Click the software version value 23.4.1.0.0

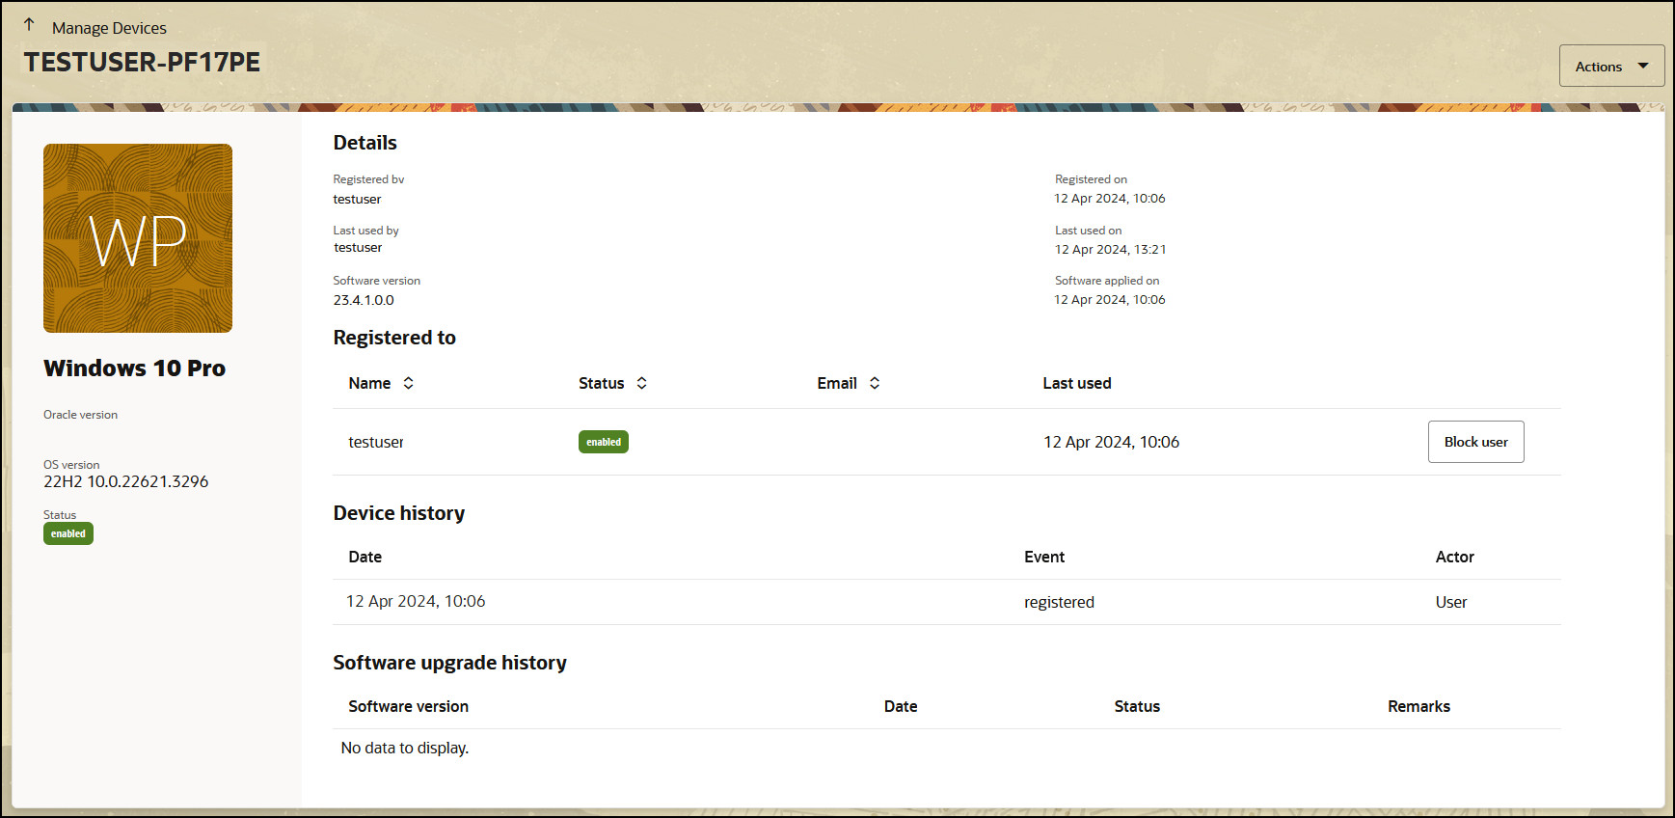tap(364, 300)
